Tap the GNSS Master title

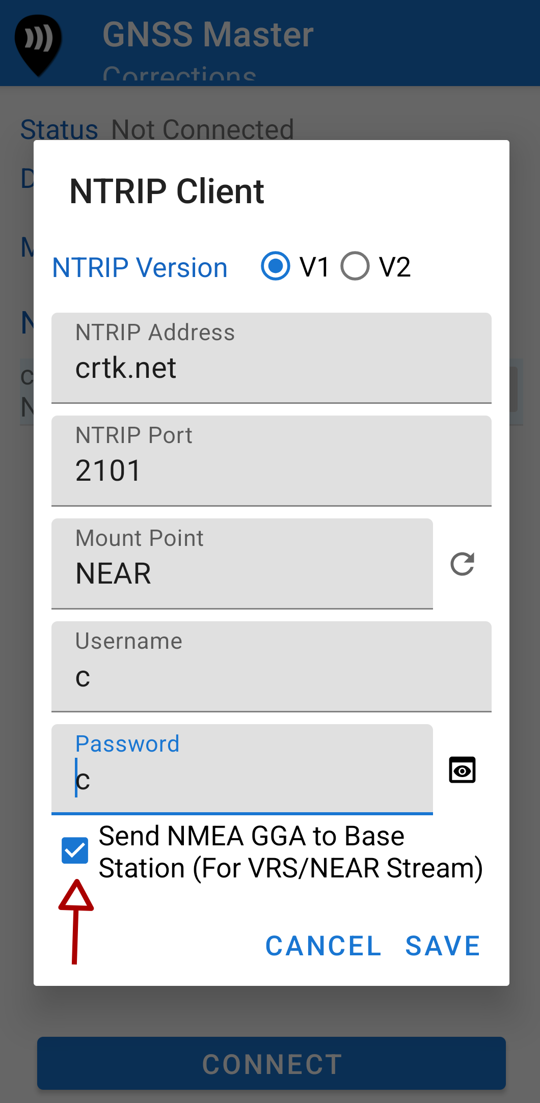(208, 35)
